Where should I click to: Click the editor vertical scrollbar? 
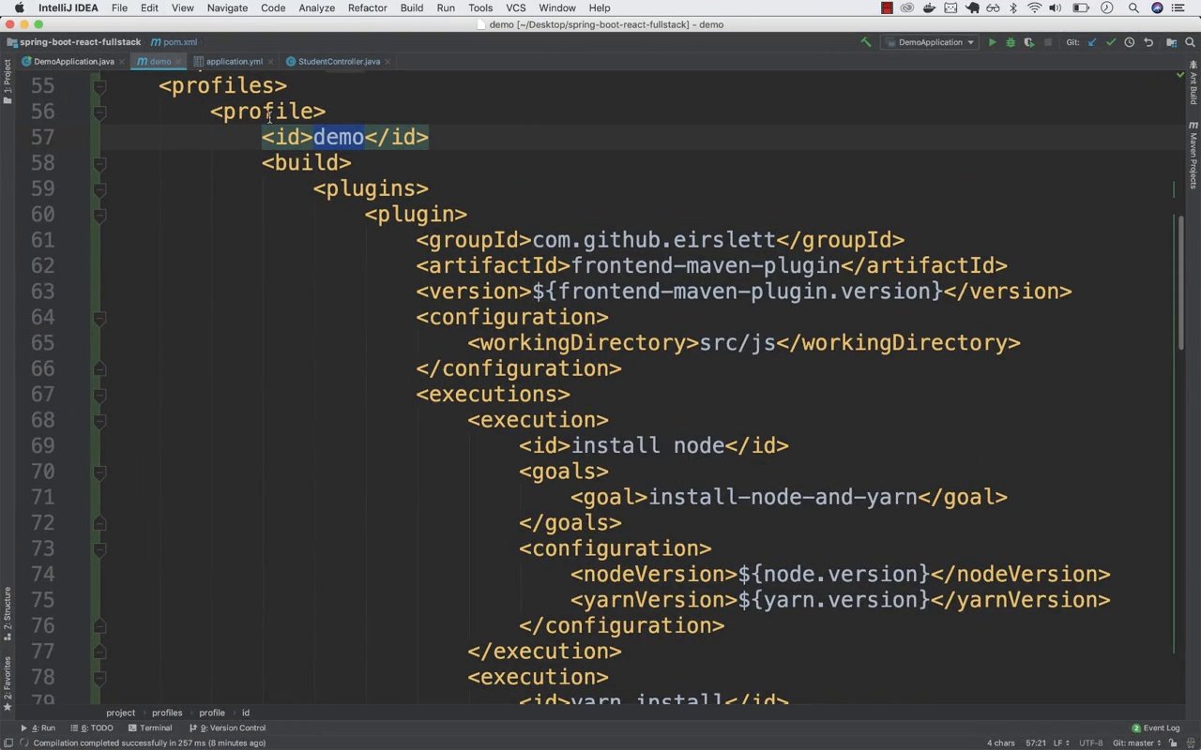tap(1181, 281)
